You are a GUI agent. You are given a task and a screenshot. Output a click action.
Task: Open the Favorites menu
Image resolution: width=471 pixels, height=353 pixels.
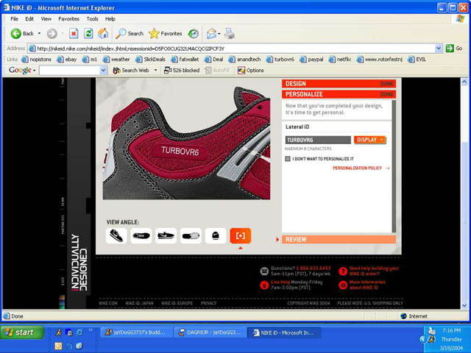coord(68,18)
